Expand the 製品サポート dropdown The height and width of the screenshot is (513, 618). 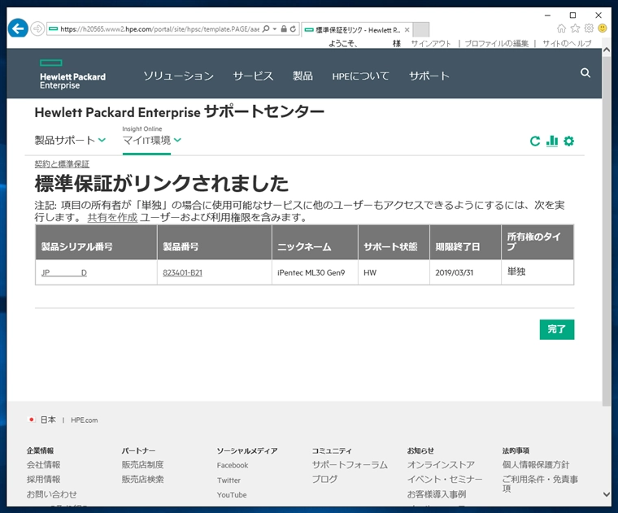[70, 141]
